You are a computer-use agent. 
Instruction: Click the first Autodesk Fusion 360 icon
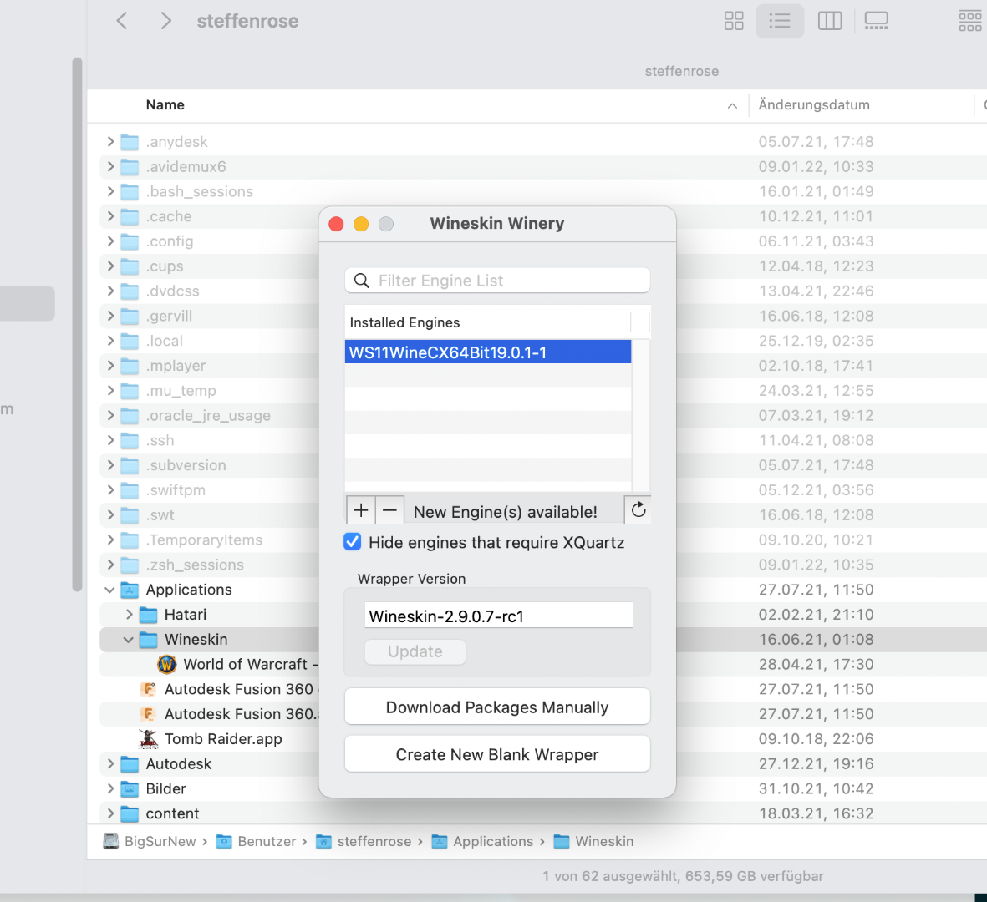[x=148, y=689]
